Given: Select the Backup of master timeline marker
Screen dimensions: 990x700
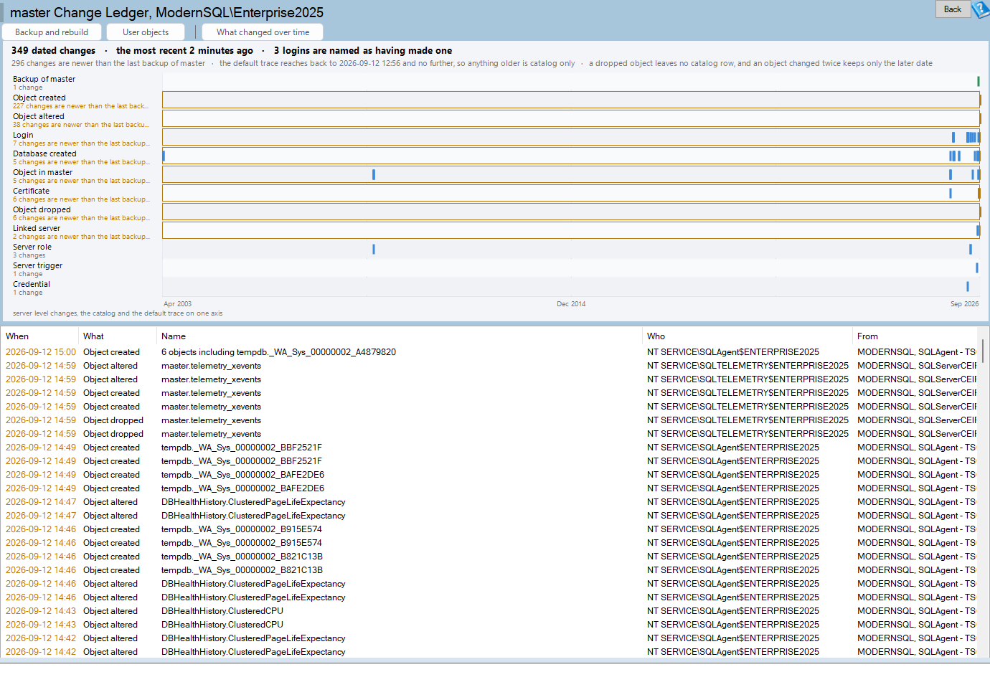Looking at the screenshot, I should click(x=978, y=82).
